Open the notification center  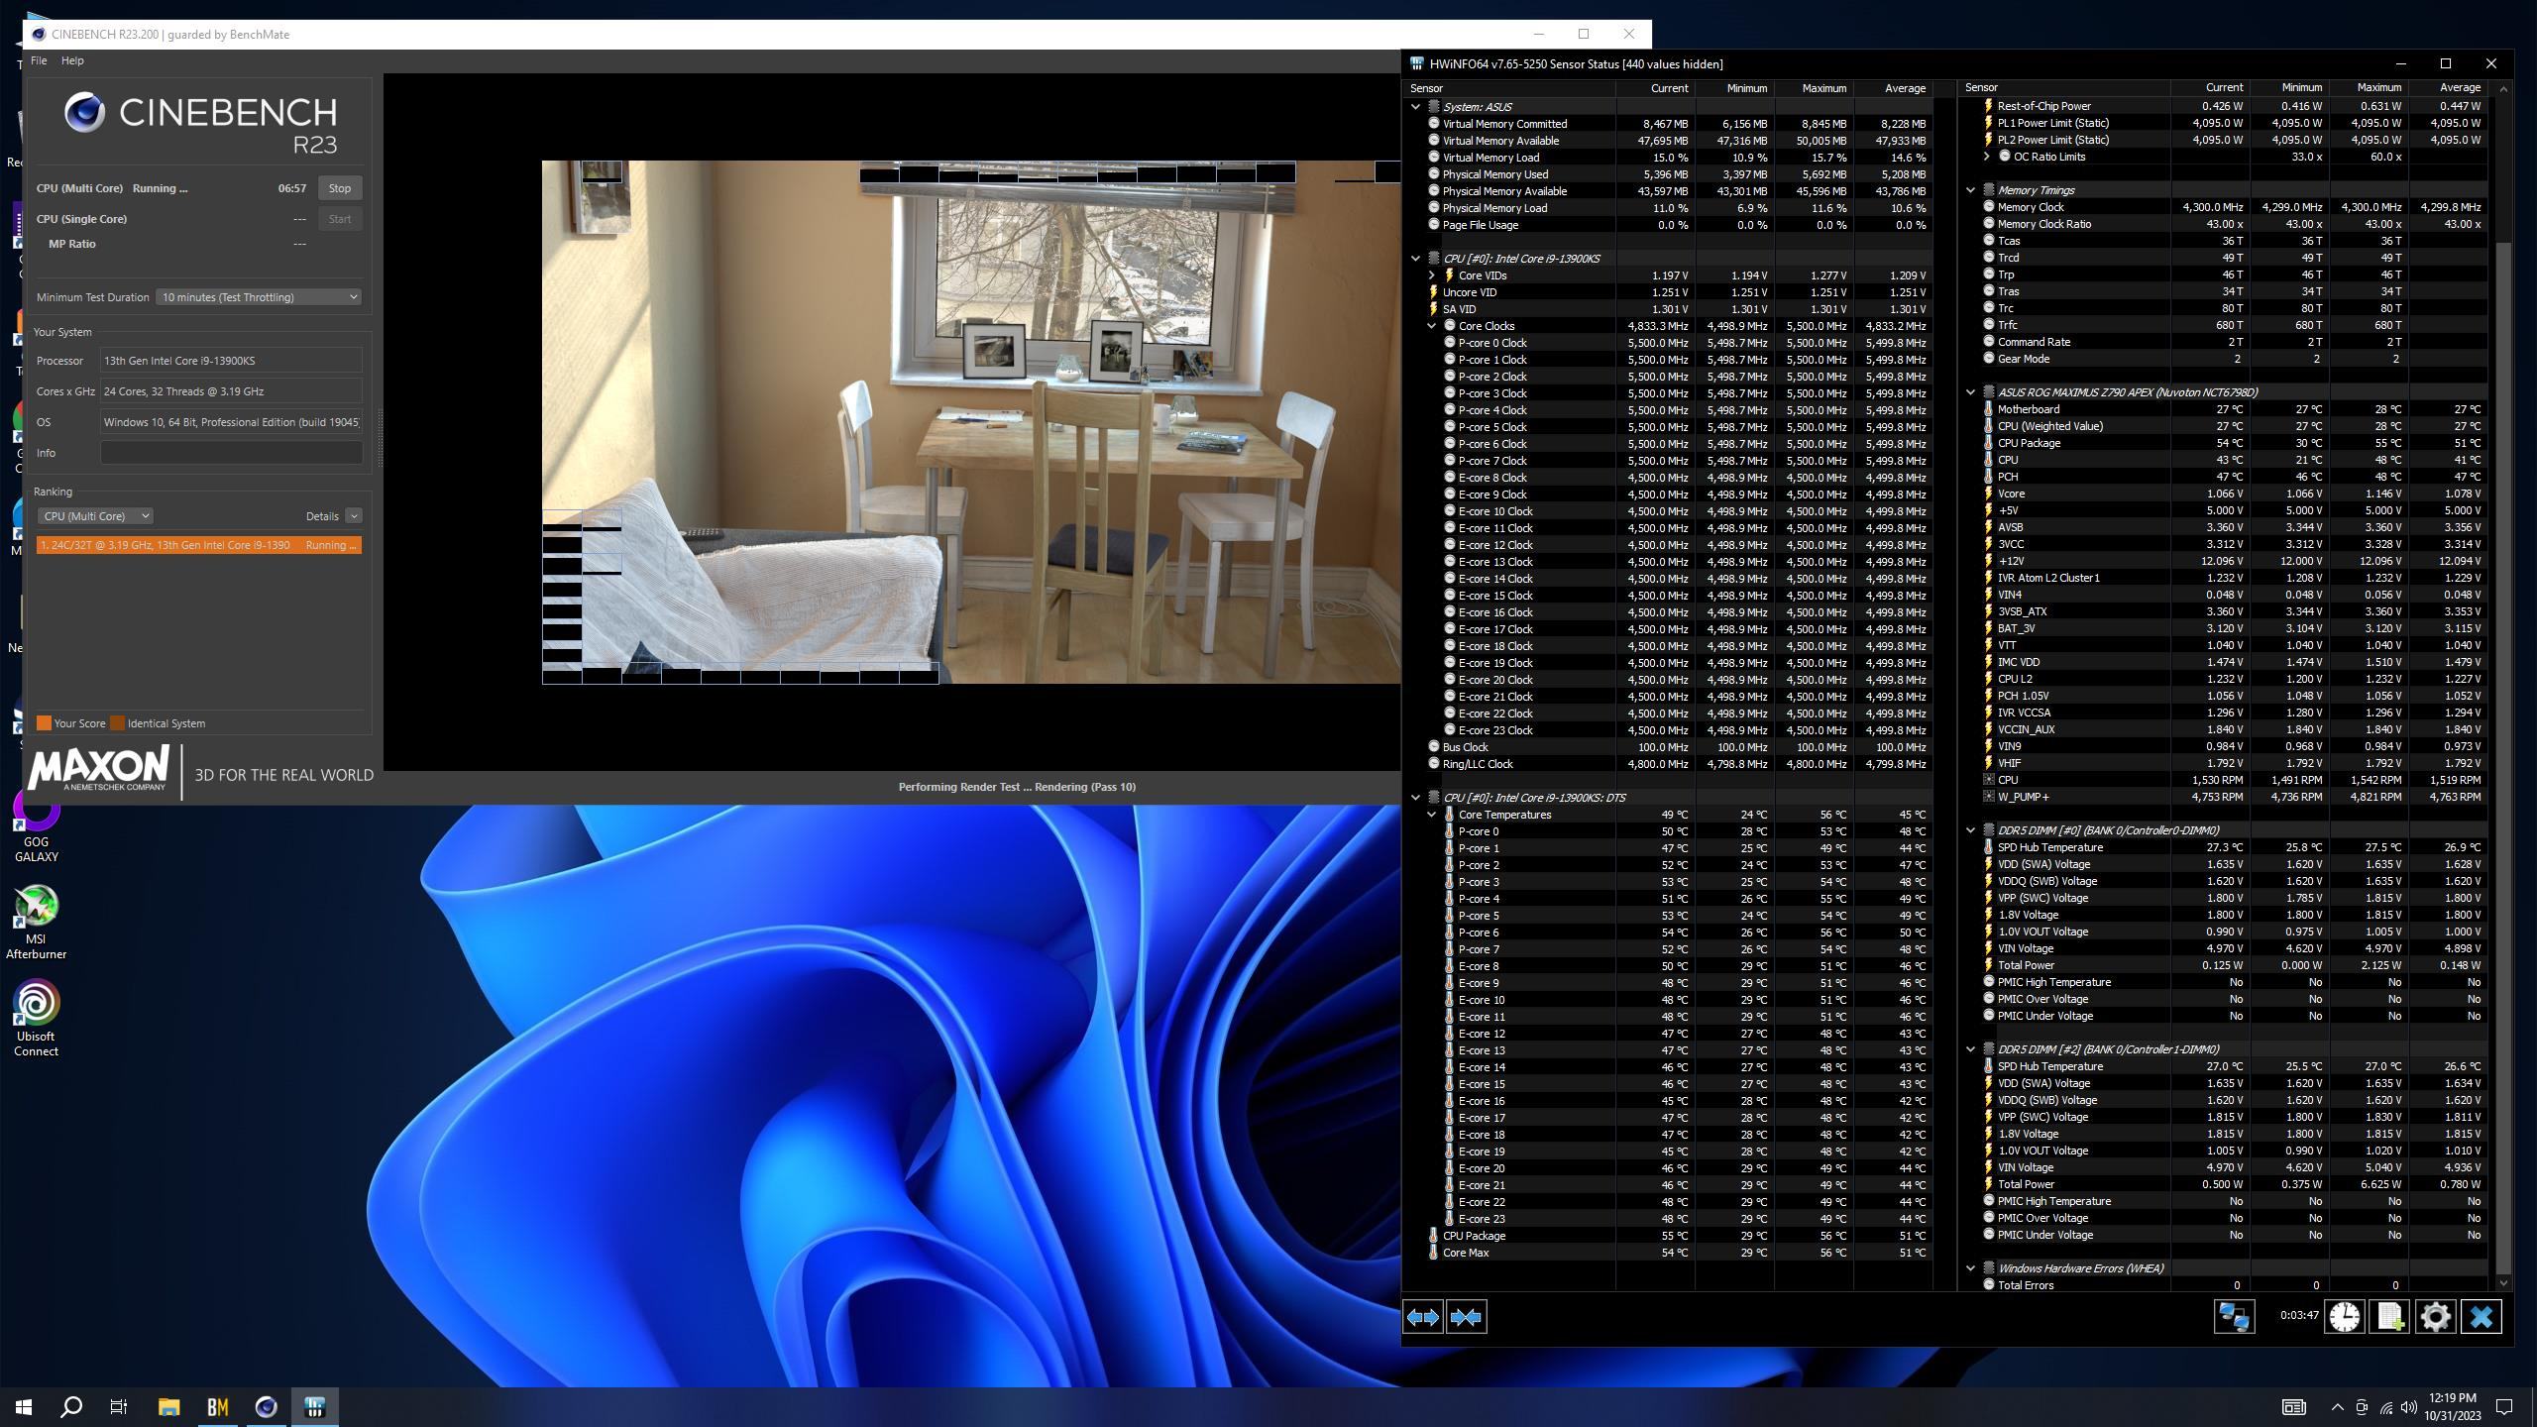point(2504,1407)
